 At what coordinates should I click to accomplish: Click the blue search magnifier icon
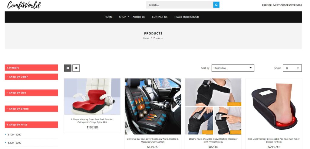pos(216,5)
